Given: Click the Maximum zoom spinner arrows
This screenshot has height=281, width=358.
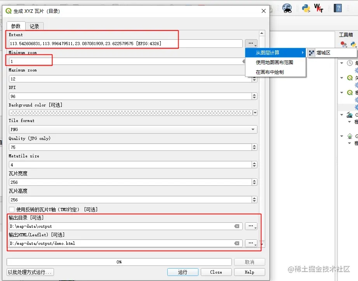Looking at the screenshot, I should pos(254,79).
